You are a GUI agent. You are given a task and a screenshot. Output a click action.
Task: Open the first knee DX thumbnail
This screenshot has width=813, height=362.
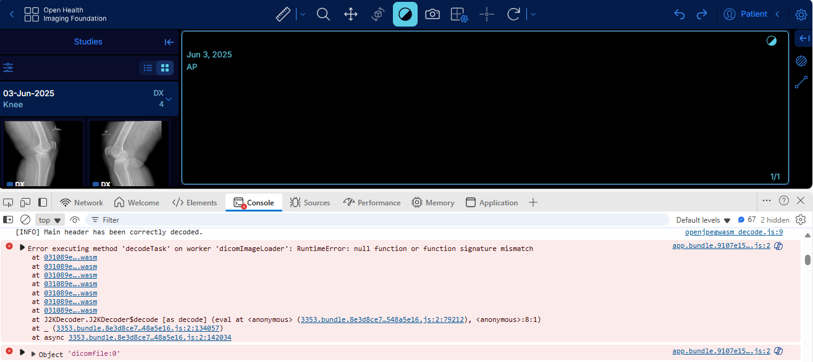[x=43, y=154]
